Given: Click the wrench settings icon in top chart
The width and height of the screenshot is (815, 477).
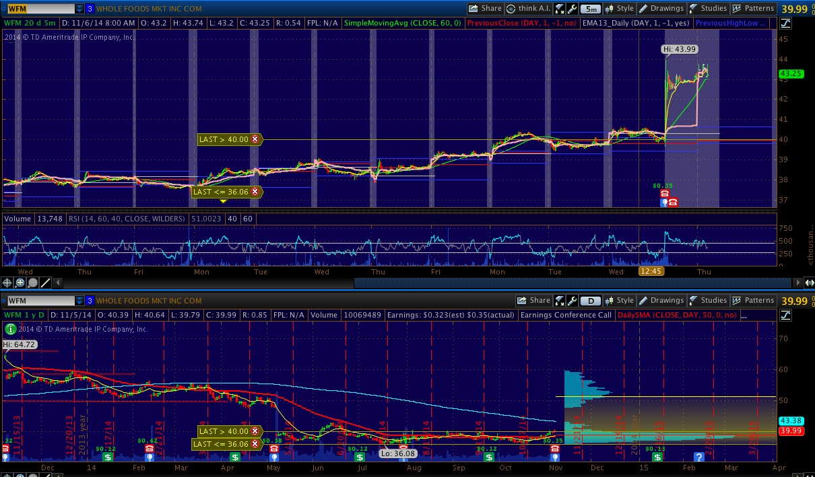Looking at the screenshot, I should (x=573, y=9).
